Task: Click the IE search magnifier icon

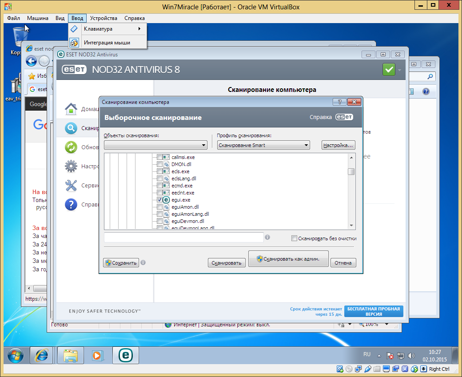Action: (x=430, y=76)
